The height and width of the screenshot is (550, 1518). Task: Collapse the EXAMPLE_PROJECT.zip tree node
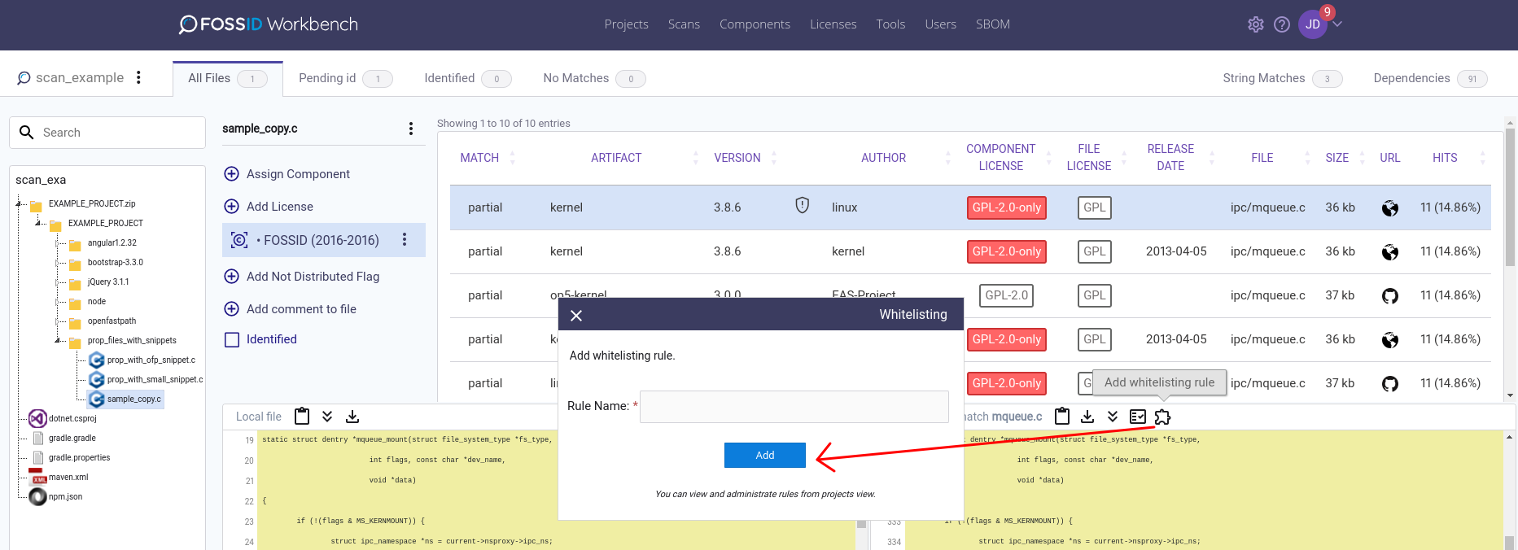[x=20, y=203]
